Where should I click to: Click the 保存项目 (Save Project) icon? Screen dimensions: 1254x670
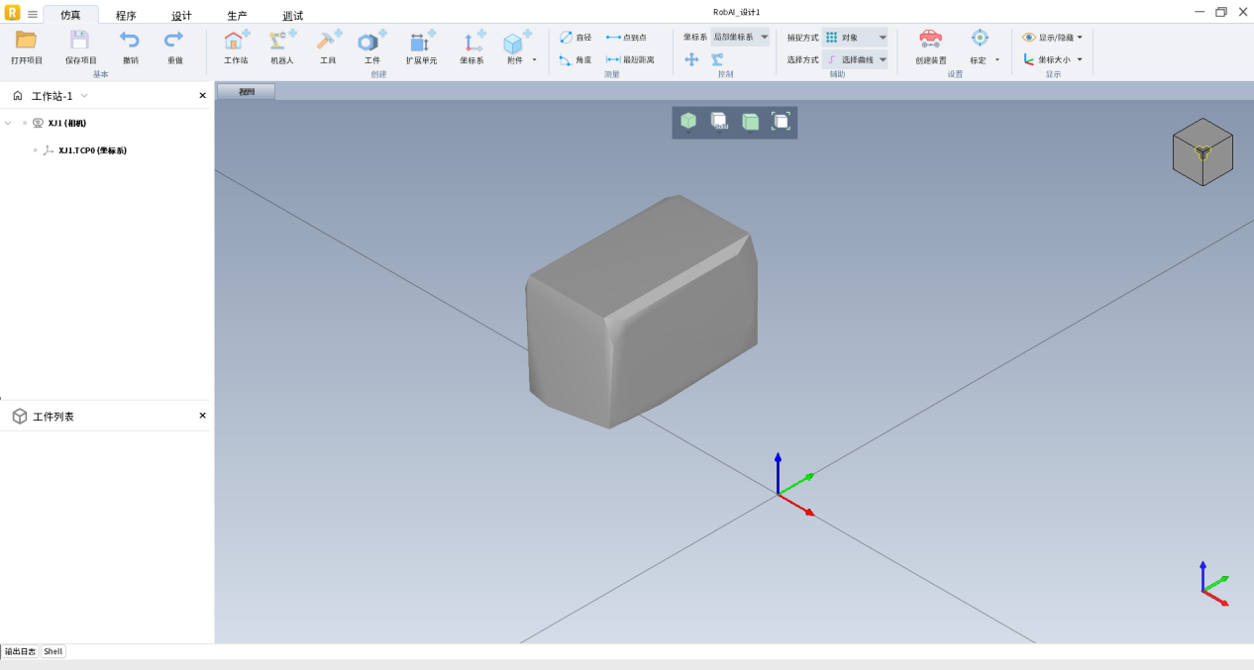(x=80, y=41)
